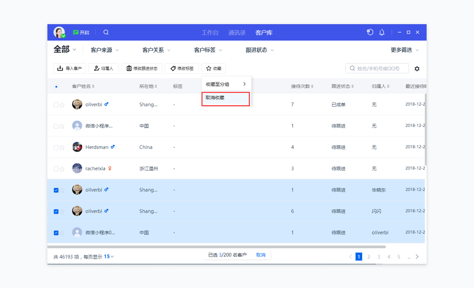Viewport: 474px width, 288px height.
Task: Open the 跟进状态 filter dropdown
Action: click(x=260, y=50)
